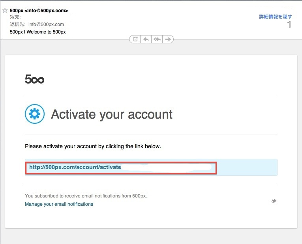Click the You subscribed to receive notifications text
The width and height of the screenshot is (302, 244).
(x=86, y=196)
